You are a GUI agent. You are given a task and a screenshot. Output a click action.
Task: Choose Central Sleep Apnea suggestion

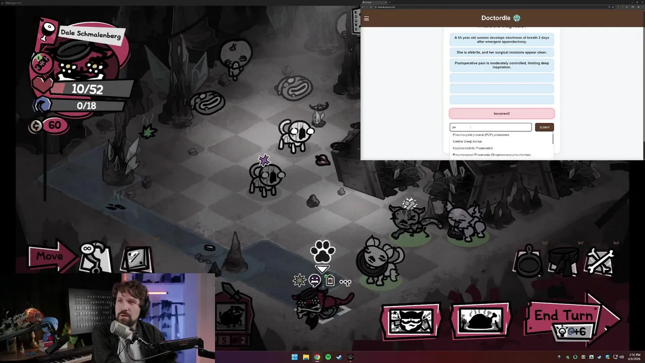[x=501, y=141]
